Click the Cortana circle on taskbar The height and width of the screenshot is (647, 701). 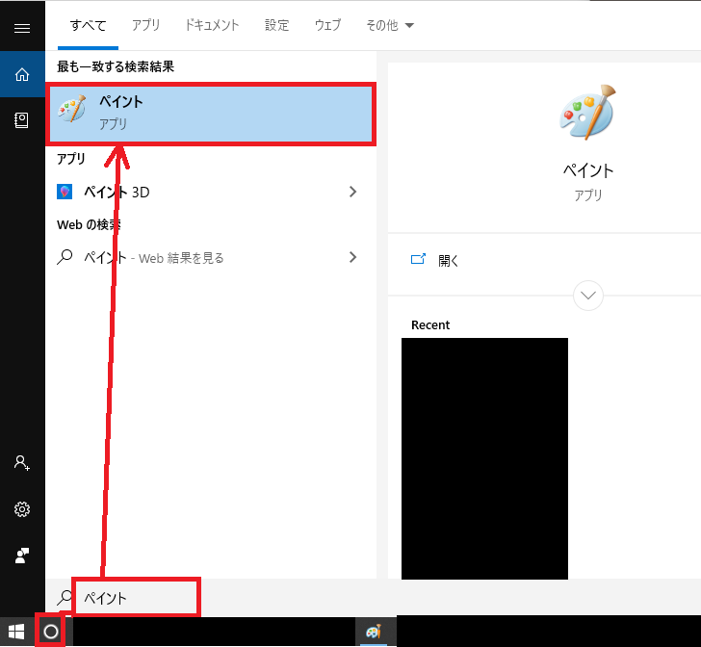point(51,632)
